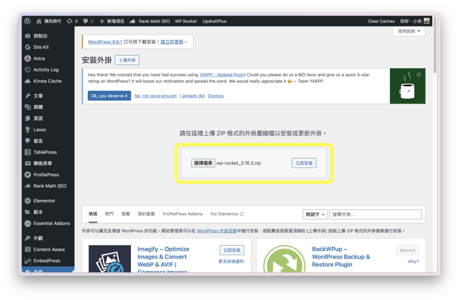Open 外觀 paintbrush icon in sidebar
The width and height of the screenshot is (459, 300).
(x=28, y=238)
